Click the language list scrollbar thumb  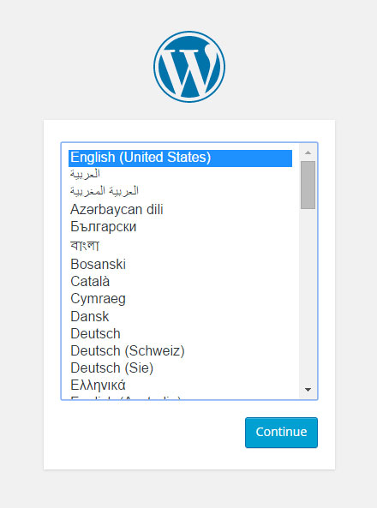[308, 185]
